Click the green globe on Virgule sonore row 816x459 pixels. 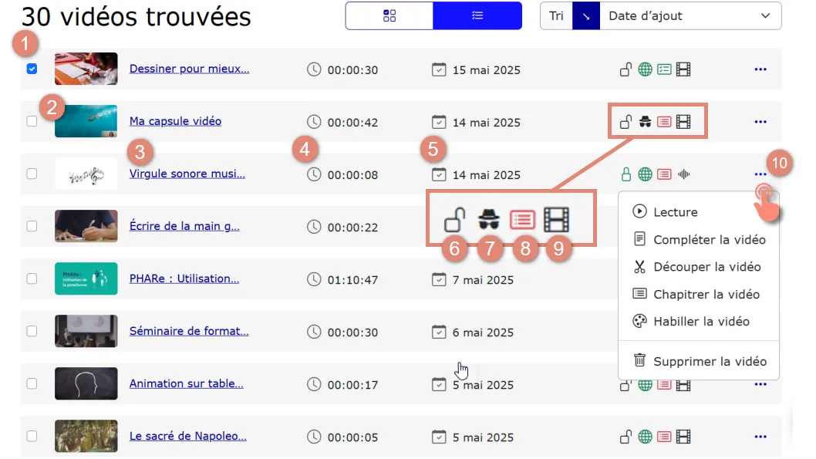coord(645,174)
